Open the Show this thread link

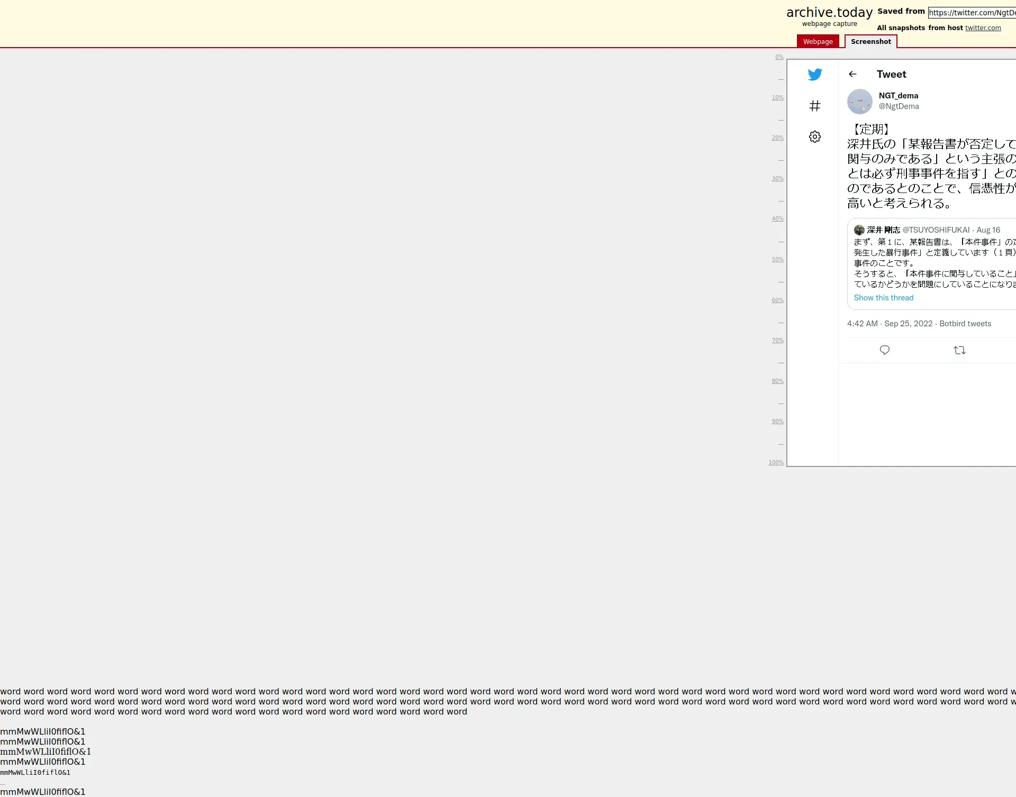coord(883,298)
